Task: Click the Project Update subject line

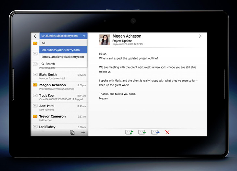Action: pyautogui.click(x=122, y=41)
